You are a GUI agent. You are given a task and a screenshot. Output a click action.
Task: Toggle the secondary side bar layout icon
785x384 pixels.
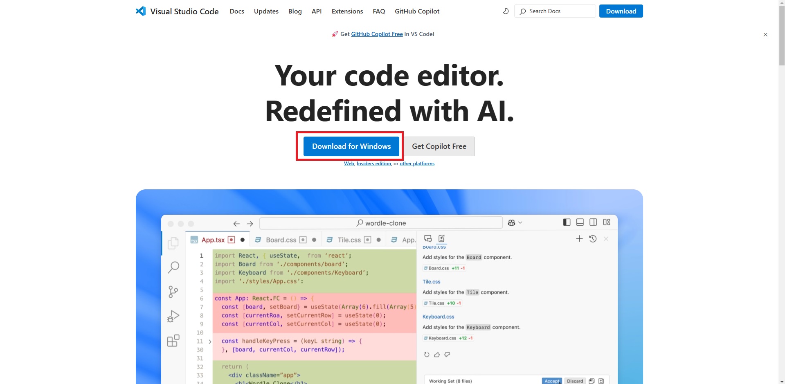(593, 222)
